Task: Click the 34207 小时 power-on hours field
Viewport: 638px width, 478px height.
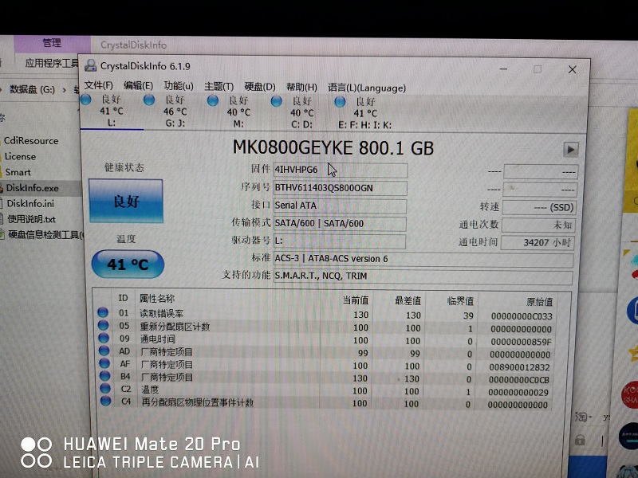Action: [538, 243]
